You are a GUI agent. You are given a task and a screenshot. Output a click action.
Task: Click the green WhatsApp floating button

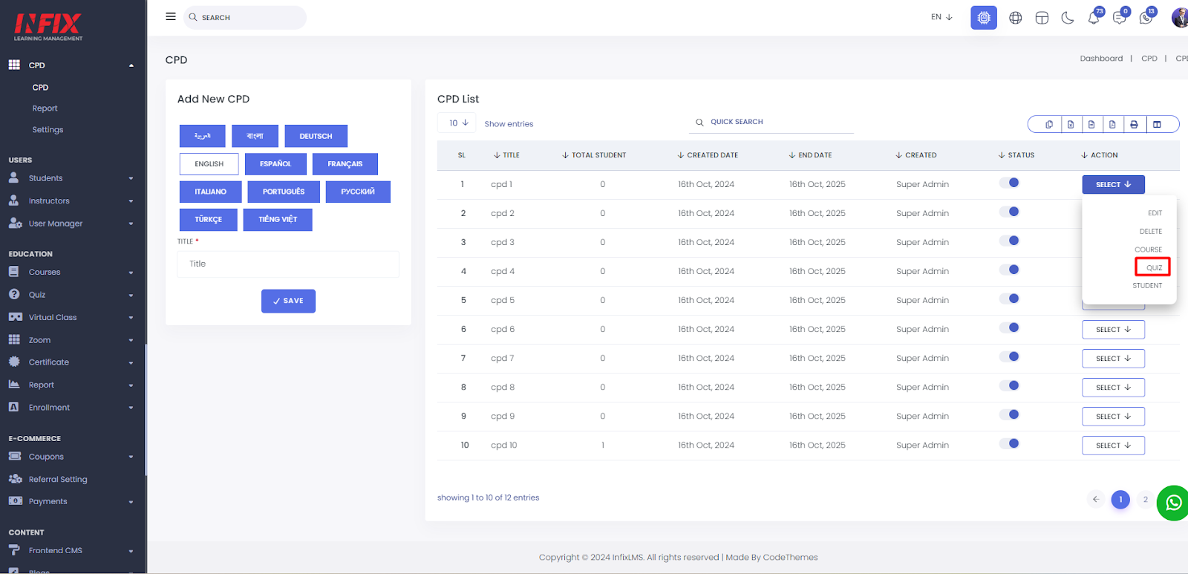[1173, 503]
